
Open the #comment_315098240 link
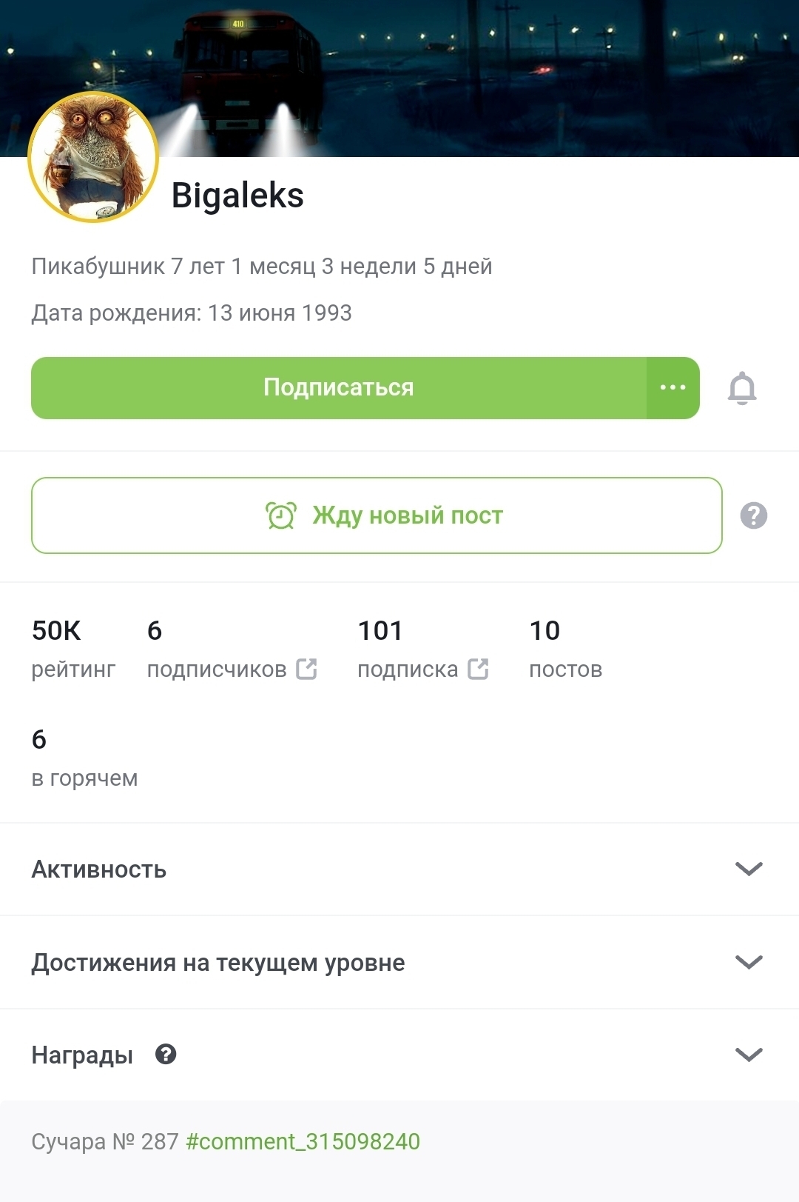[303, 1141]
